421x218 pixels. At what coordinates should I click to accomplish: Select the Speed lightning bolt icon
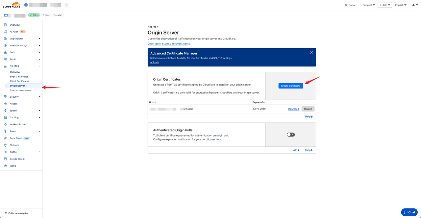coord(5,110)
